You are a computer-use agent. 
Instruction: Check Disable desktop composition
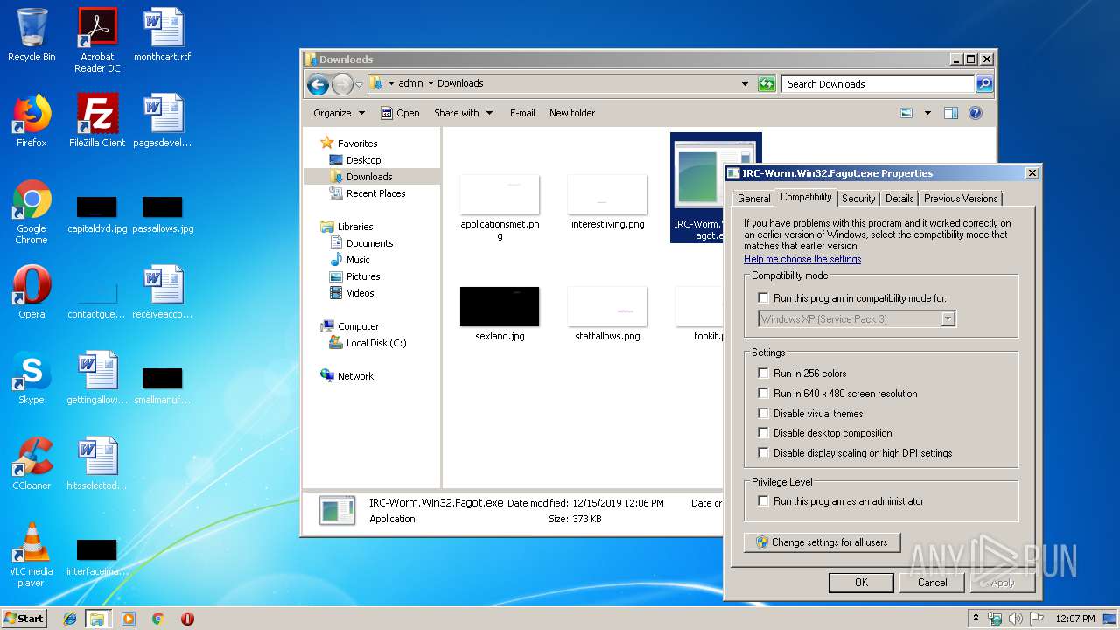(764, 433)
